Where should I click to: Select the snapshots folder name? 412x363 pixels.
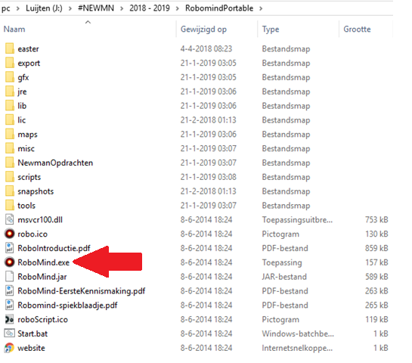(36, 191)
